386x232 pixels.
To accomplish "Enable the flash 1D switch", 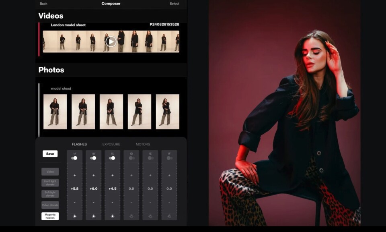I will coord(131,158).
